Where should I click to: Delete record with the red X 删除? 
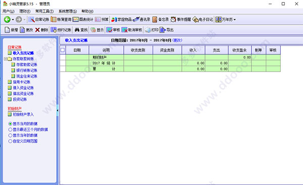coord(41,30)
